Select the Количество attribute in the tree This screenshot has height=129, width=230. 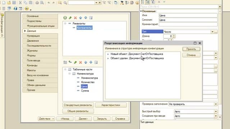[x=88, y=82]
